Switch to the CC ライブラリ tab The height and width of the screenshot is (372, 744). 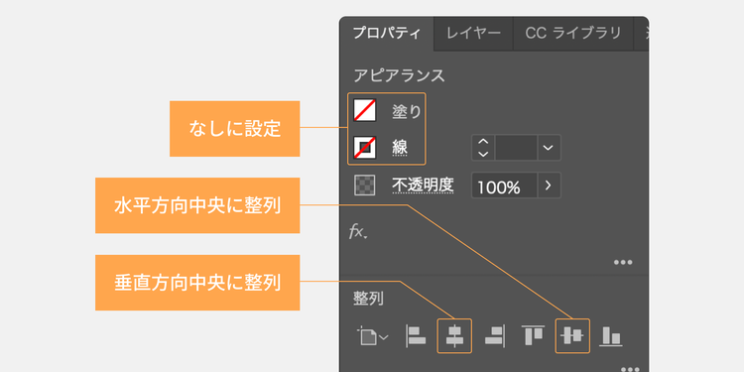[x=573, y=33]
